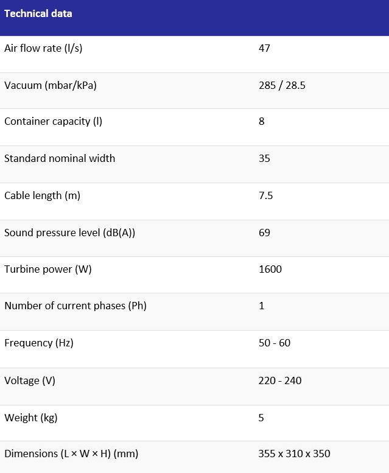Click the cable length value 7.5
This screenshot has height=473, width=389.
coord(265,195)
